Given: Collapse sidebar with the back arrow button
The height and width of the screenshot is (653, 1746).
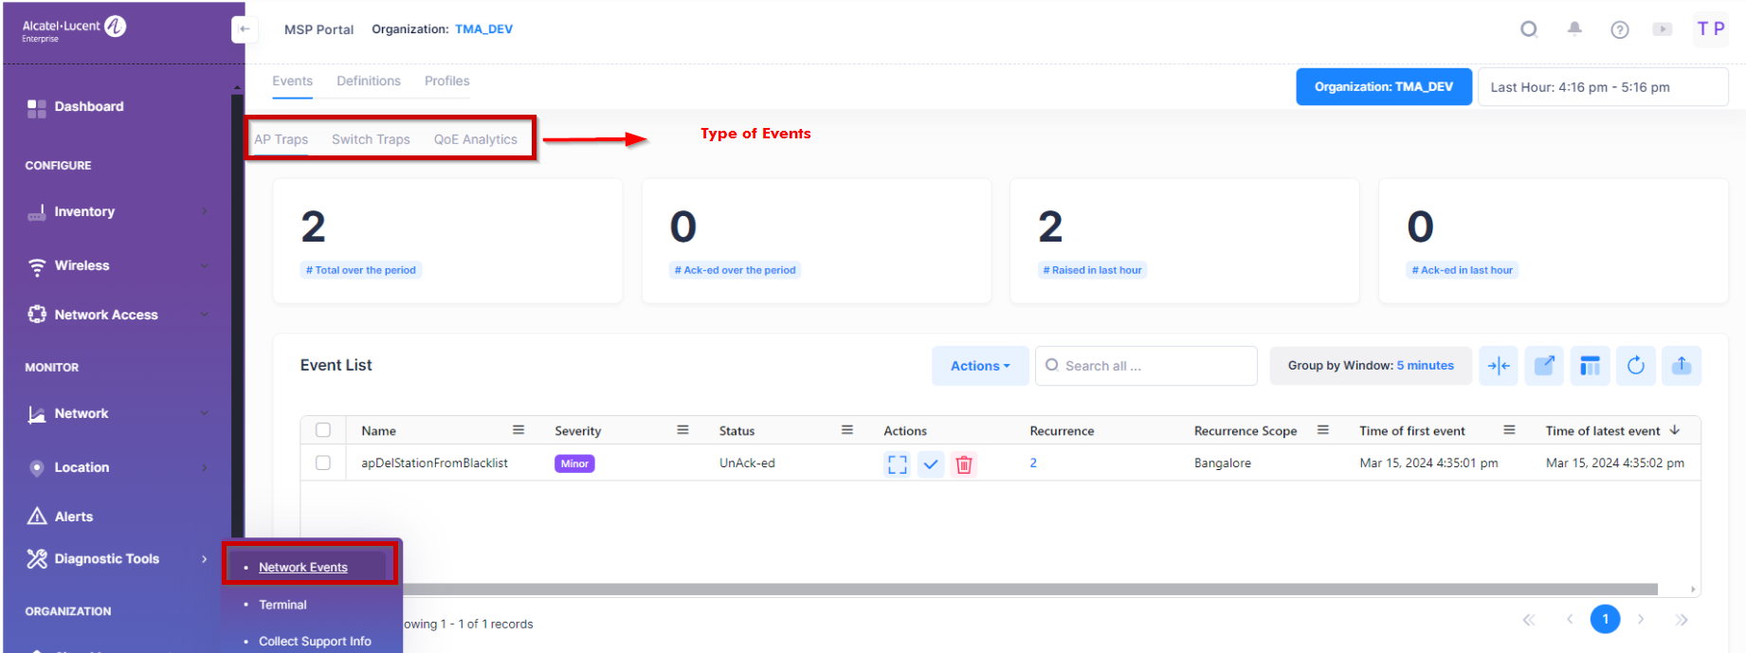Looking at the screenshot, I should click(x=244, y=29).
